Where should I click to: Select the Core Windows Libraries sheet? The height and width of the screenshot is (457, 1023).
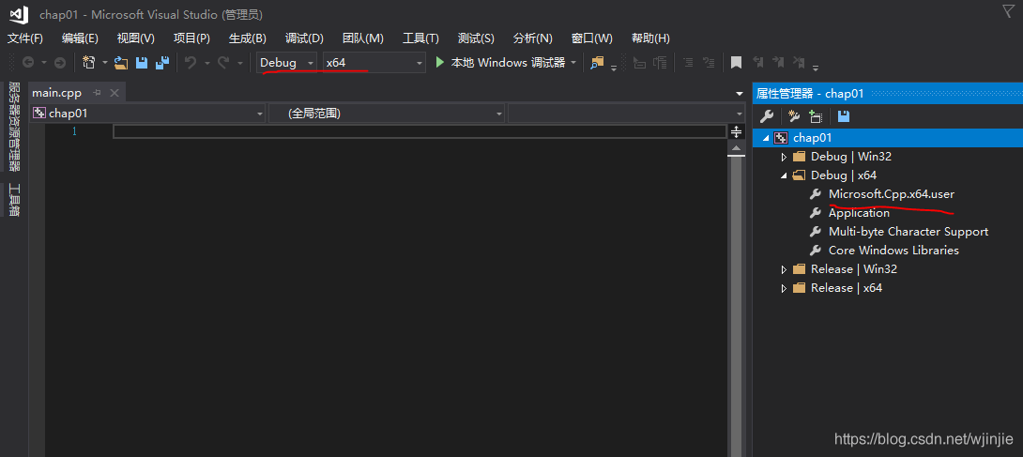click(x=893, y=251)
